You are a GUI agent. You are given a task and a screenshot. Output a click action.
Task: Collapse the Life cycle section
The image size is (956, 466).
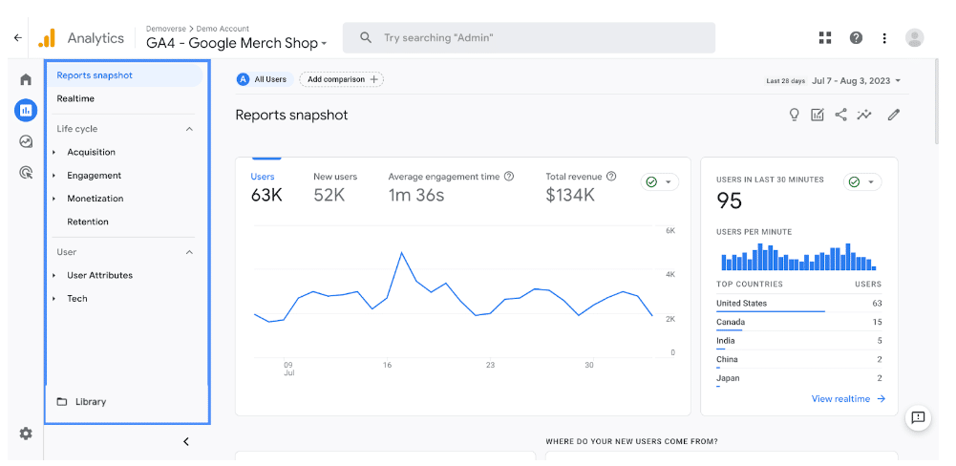click(x=190, y=129)
